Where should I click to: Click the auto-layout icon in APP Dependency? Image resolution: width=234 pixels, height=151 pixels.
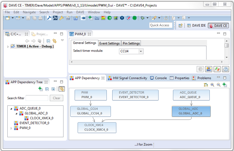click(x=206, y=85)
